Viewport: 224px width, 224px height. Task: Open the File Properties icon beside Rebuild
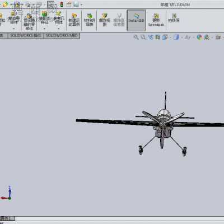(x=68, y=4)
